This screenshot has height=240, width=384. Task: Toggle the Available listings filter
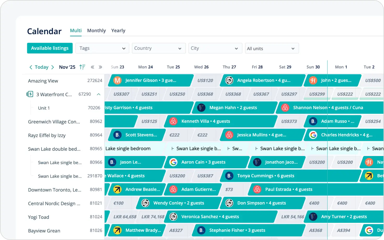[x=50, y=48]
